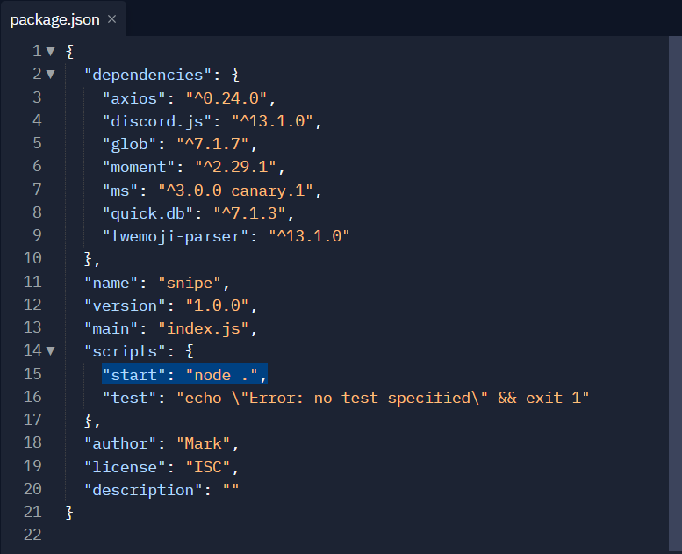Click the closing brace on line 21
682x554 pixels.
coord(69,512)
